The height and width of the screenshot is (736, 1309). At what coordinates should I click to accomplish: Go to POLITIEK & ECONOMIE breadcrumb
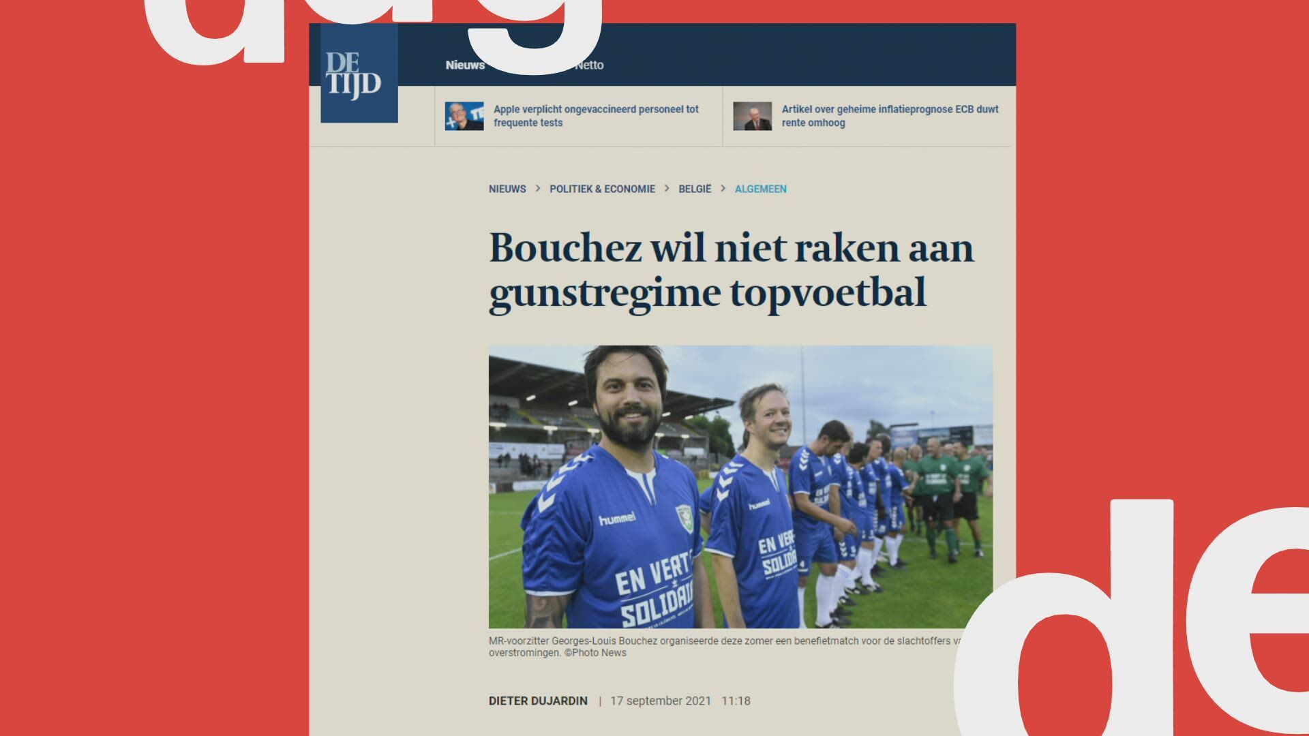602,189
